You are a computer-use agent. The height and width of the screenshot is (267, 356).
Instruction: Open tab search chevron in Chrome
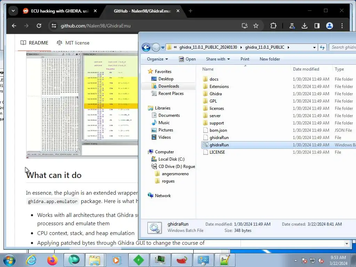click(13, 11)
